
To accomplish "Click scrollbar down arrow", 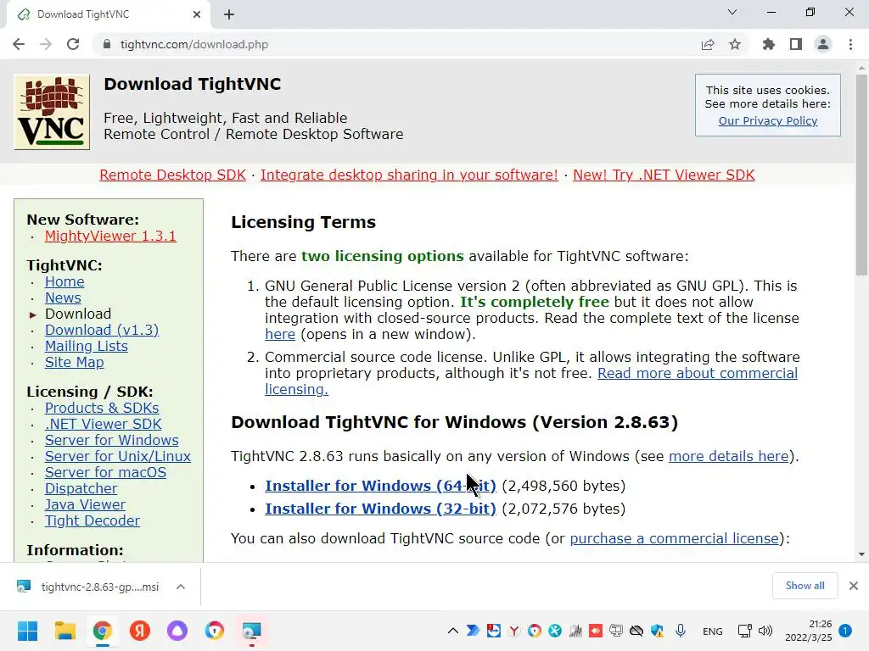I will (x=861, y=554).
